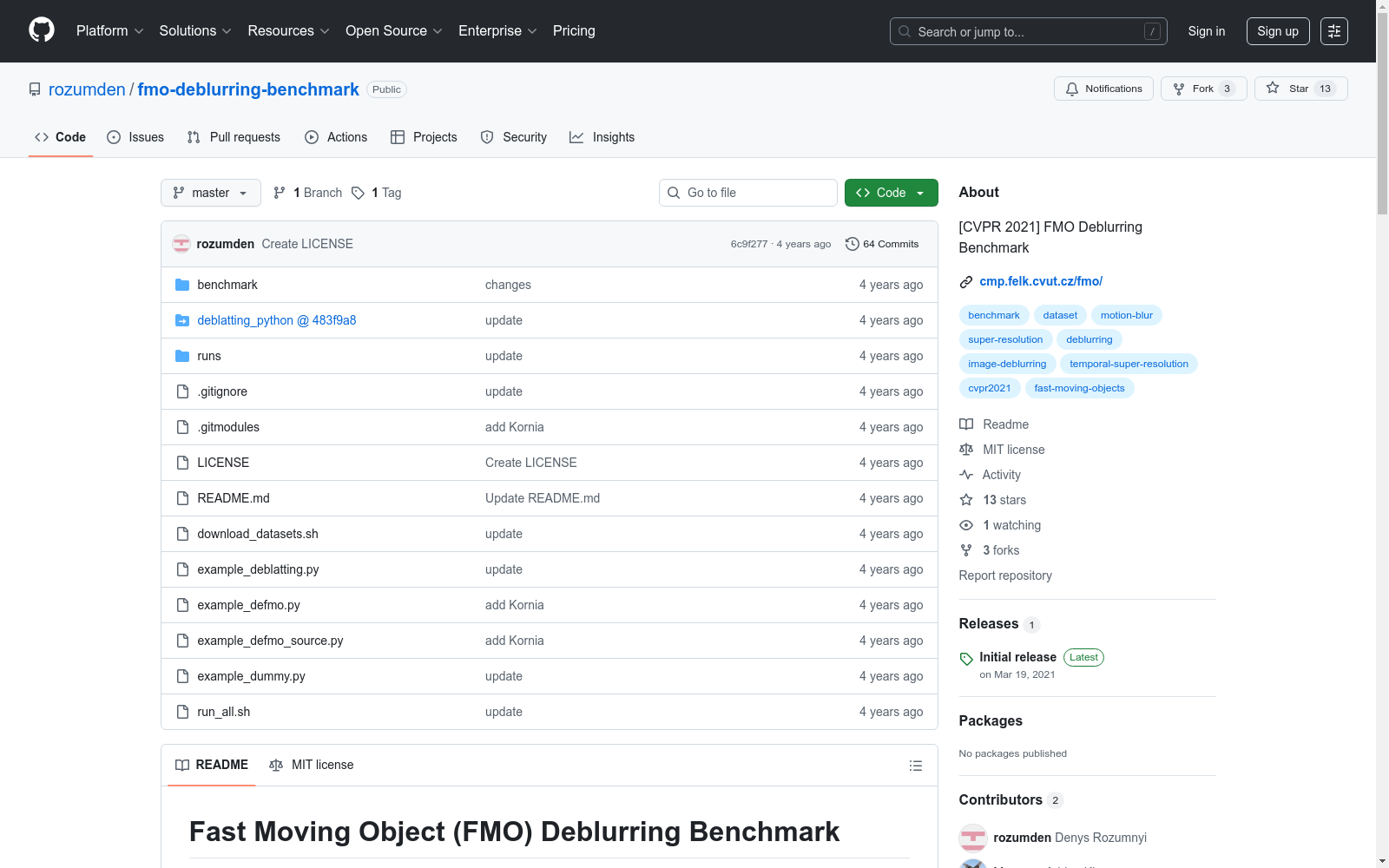Click in the Search or jump to field

coord(1029,31)
